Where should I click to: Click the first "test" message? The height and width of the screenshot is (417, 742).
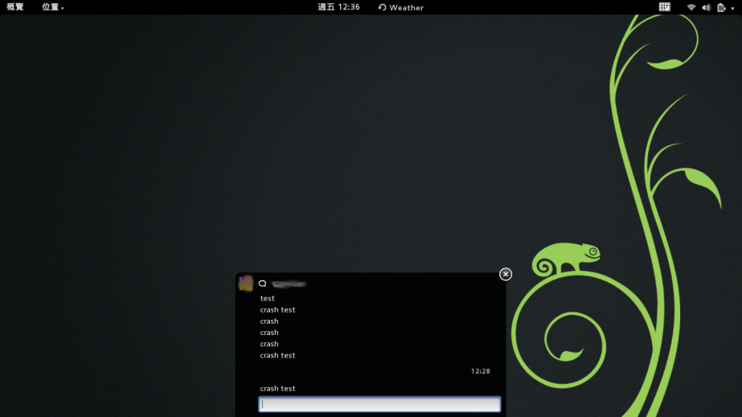267,298
